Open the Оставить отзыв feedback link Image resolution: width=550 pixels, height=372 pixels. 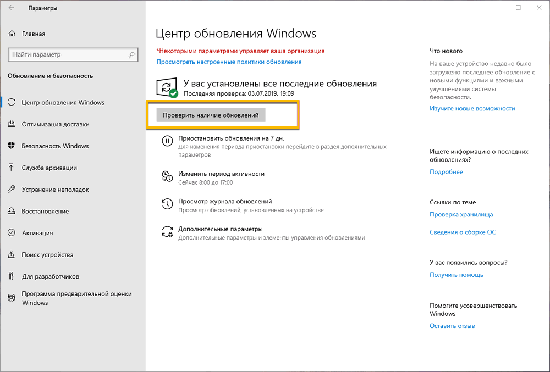pos(452,326)
